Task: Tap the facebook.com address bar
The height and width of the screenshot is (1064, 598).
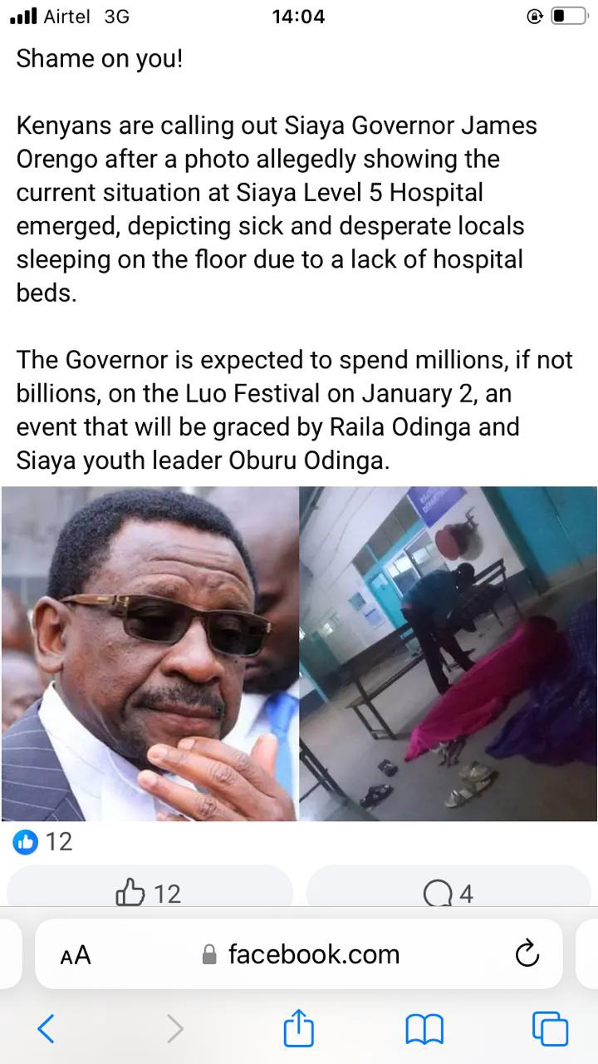Action: click(299, 953)
